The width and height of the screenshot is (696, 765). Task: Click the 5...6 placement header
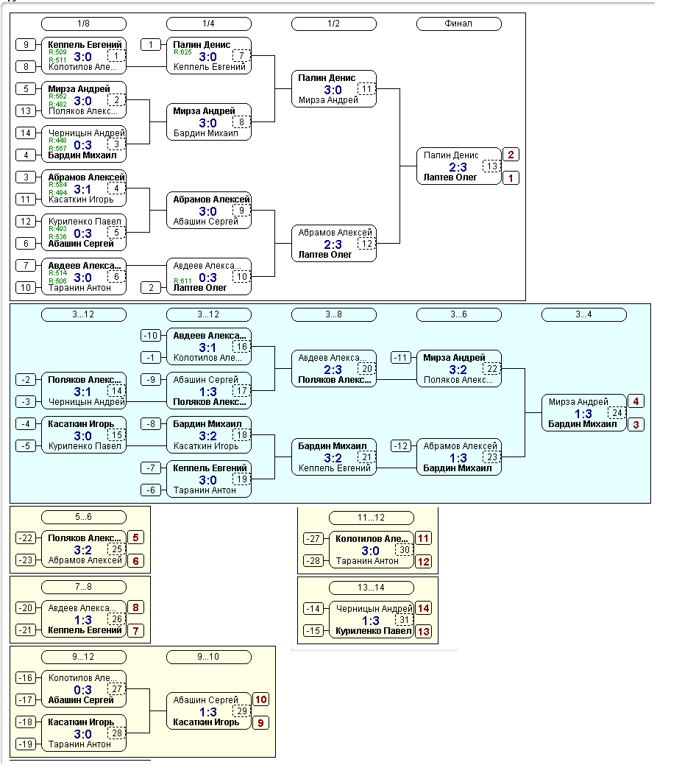(x=83, y=517)
